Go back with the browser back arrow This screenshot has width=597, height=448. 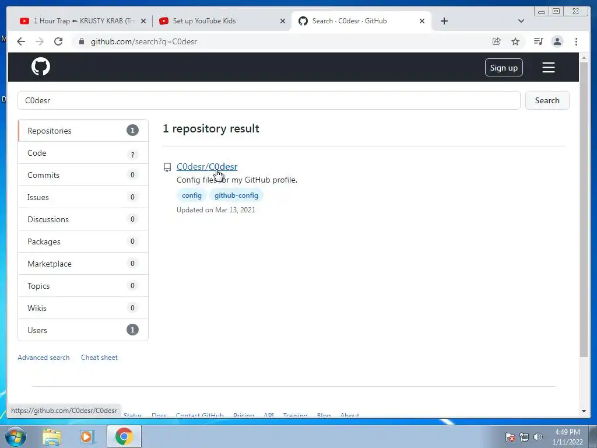21,41
